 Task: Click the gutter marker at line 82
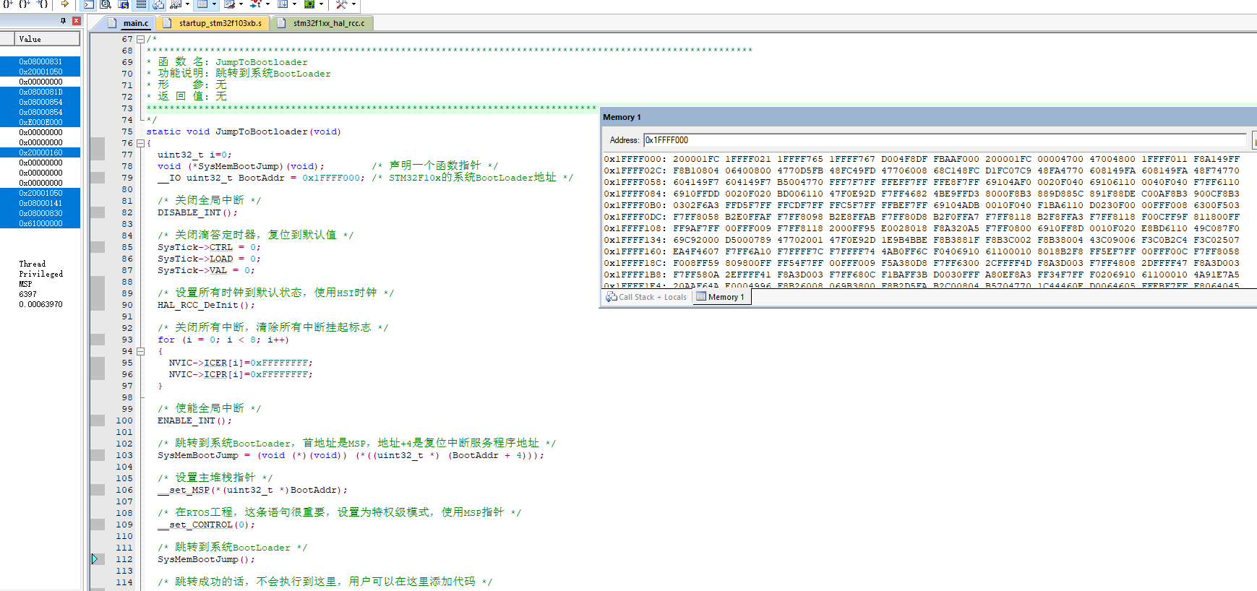(x=98, y=212)
